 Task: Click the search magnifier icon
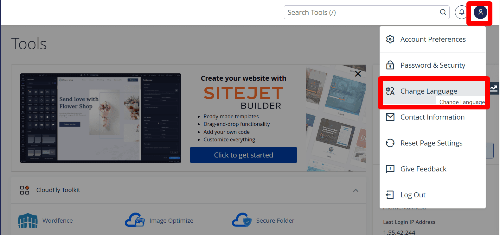point(443,12)
